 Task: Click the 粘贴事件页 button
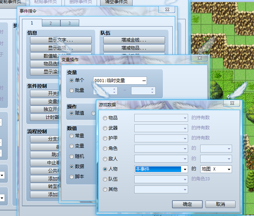[x=45, y=2]
